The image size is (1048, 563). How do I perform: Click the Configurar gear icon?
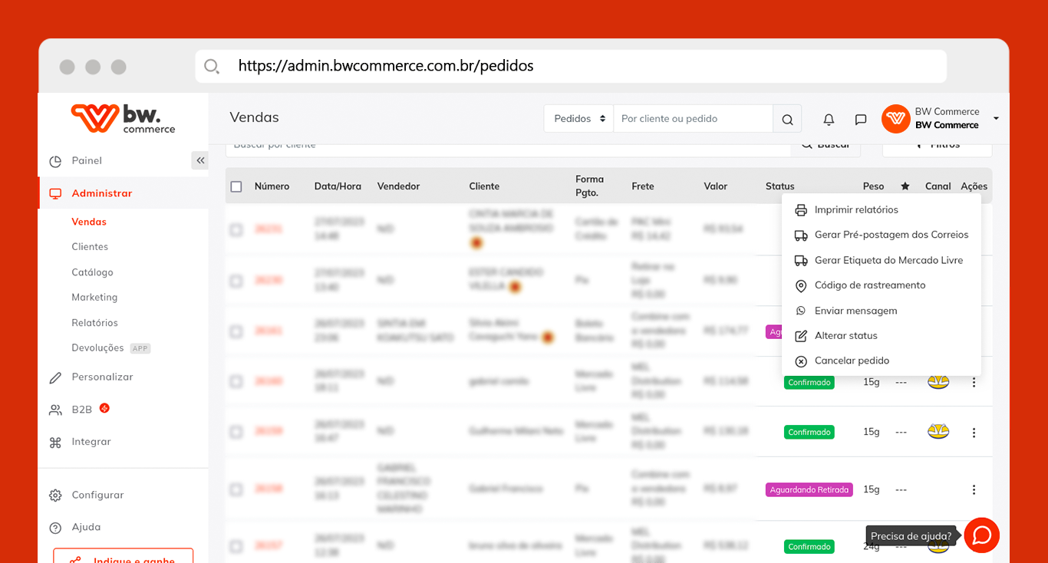55,496
